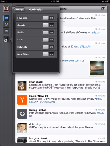Open the Mentions @ tab

pyautogui.click(x=6, y=24)
